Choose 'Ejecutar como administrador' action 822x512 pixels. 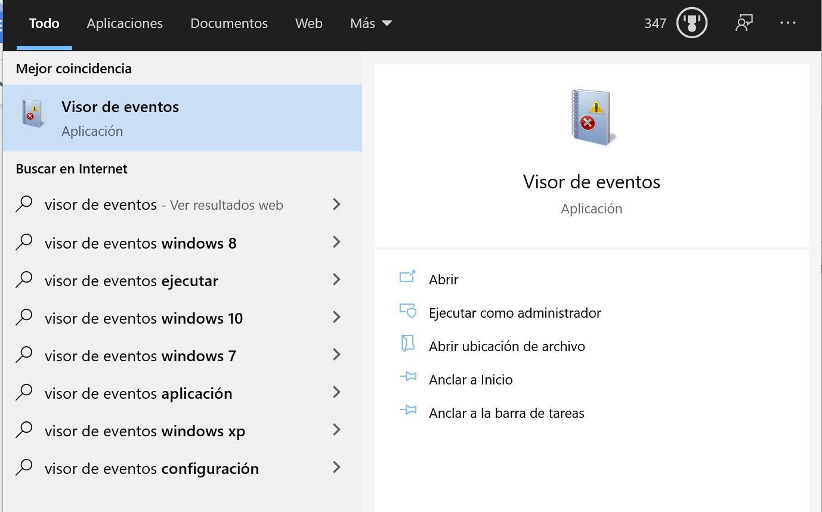(x=515, y=313)
